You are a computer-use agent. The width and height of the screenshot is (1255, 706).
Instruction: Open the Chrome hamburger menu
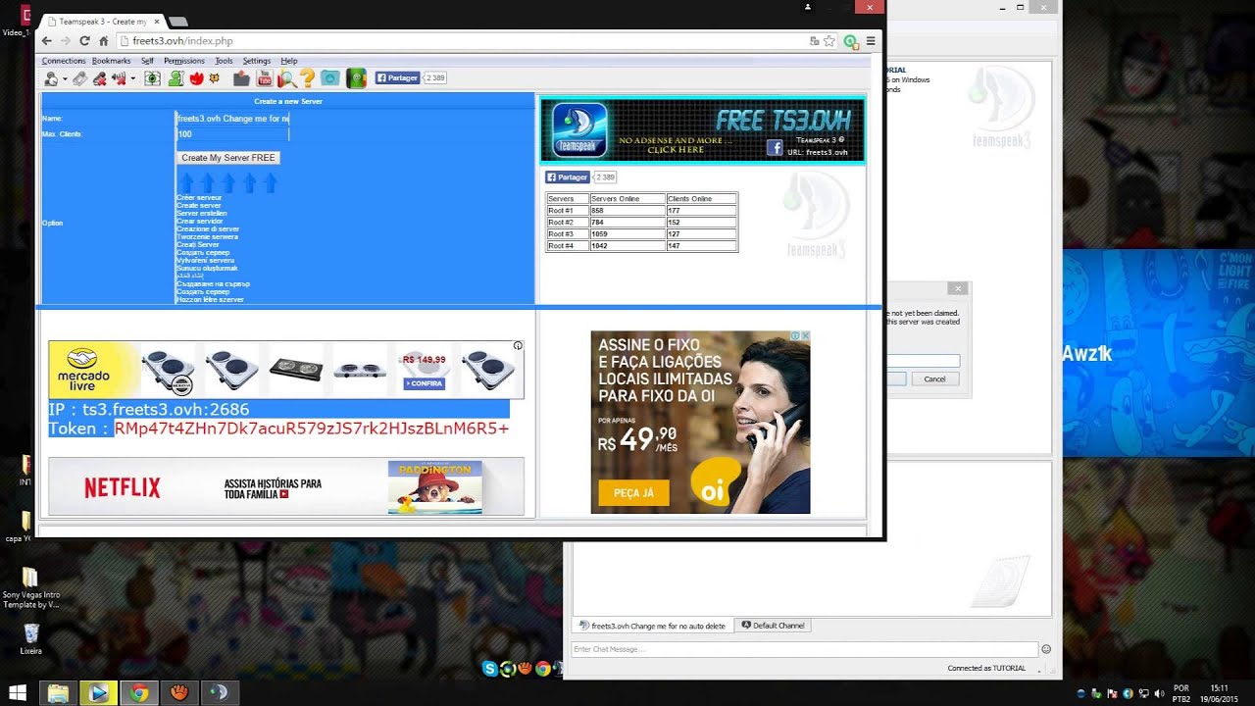[871, 41]
